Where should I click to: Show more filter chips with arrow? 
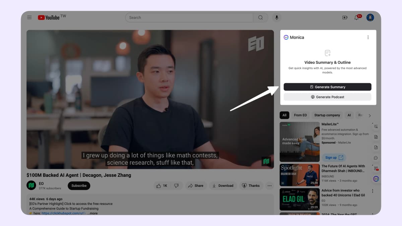(x=370, y=116)
